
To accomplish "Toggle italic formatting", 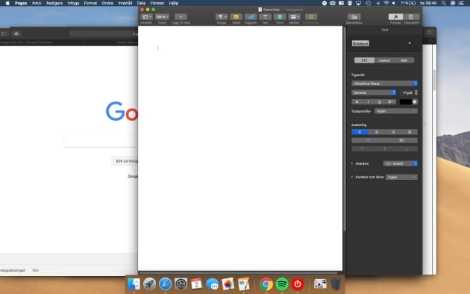I will click(x=368, y=102).
